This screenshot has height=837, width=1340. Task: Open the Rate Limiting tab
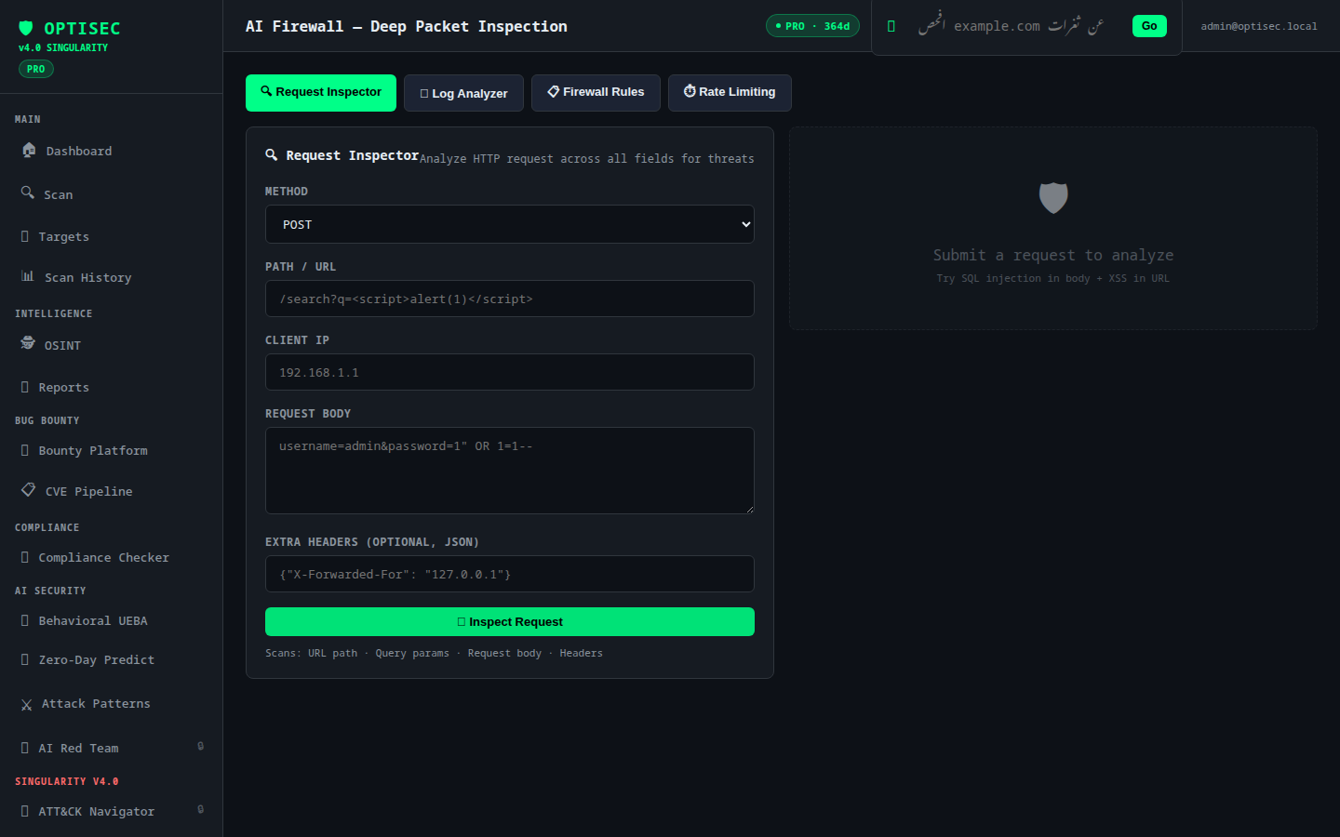coord(730,93)
